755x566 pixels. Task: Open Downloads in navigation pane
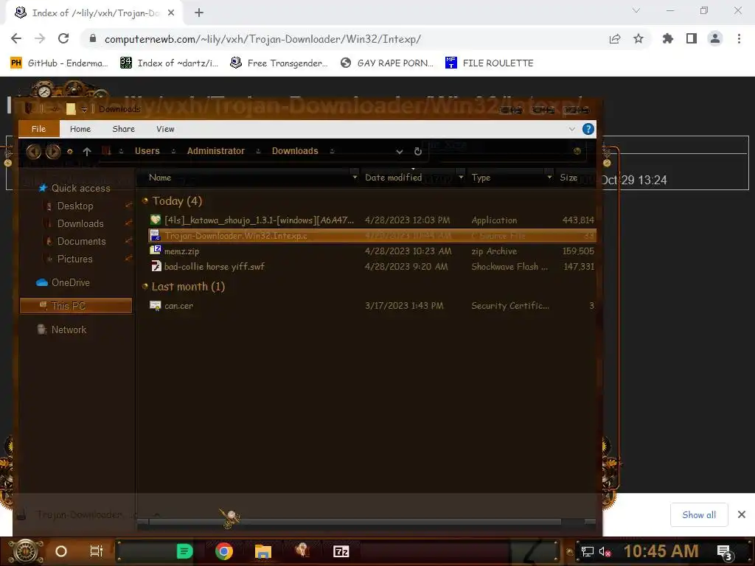[x=80, y=224]
